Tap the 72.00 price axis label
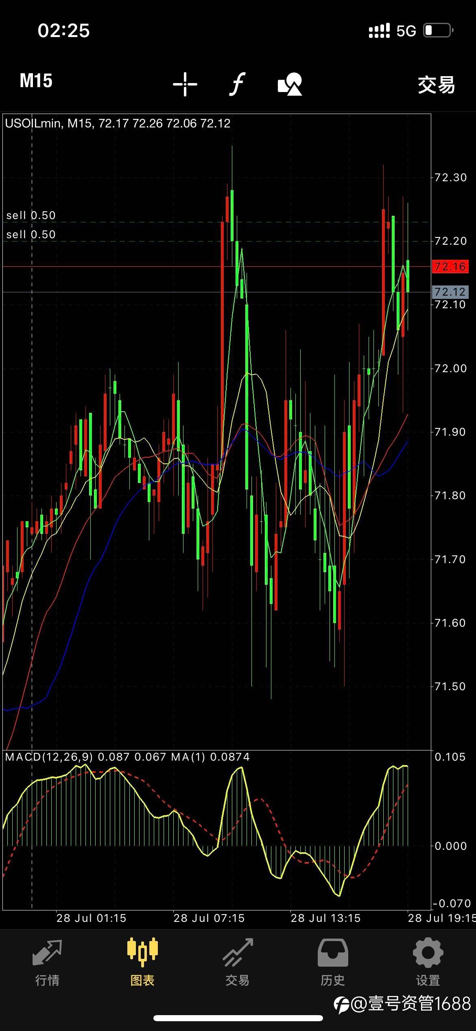Viewport: 476px width, 1031px height. [x=451, y=369]
